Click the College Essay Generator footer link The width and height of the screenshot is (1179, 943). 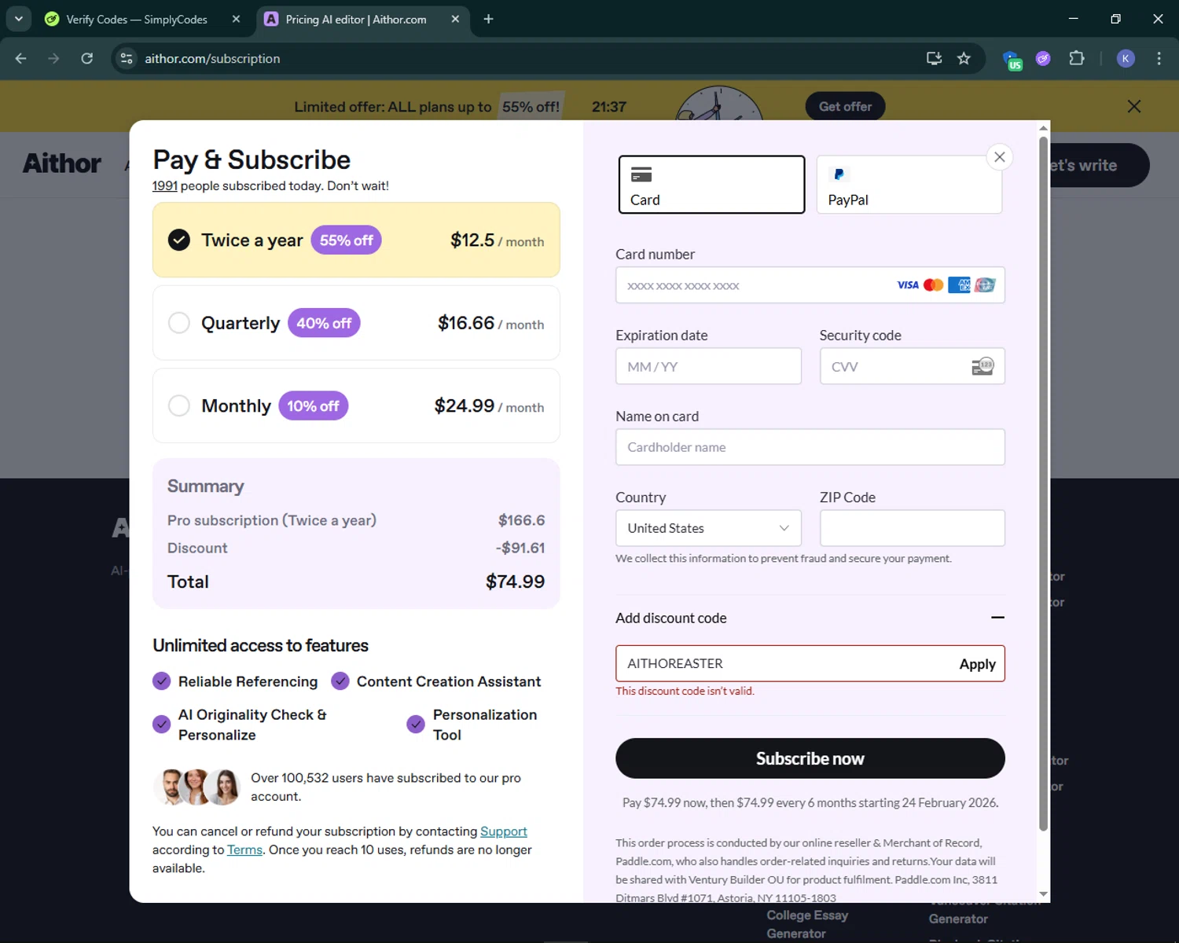tap(807, 924)
